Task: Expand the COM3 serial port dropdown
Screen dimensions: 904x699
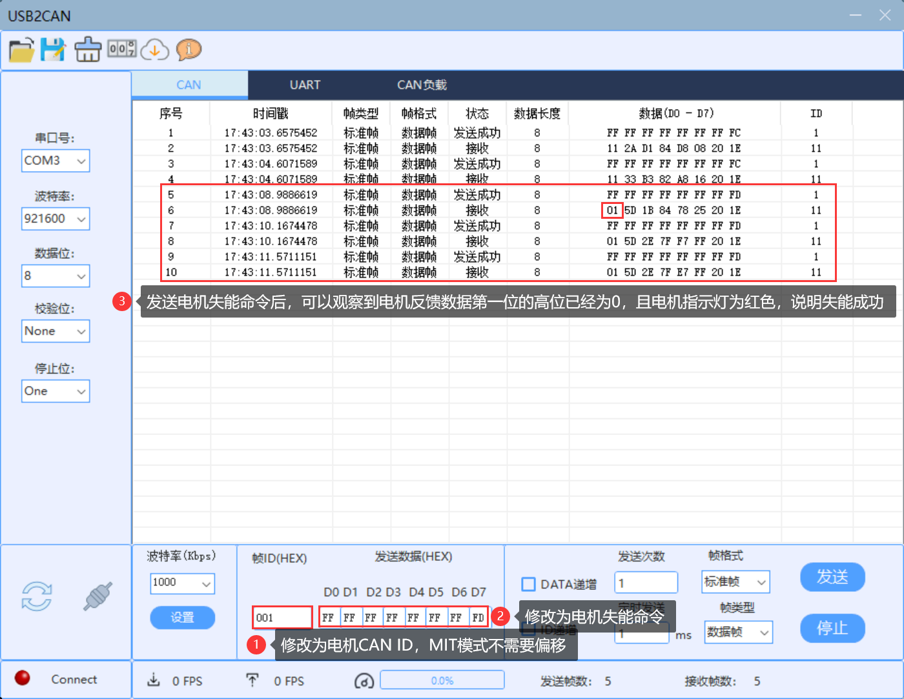Action: 56,161
